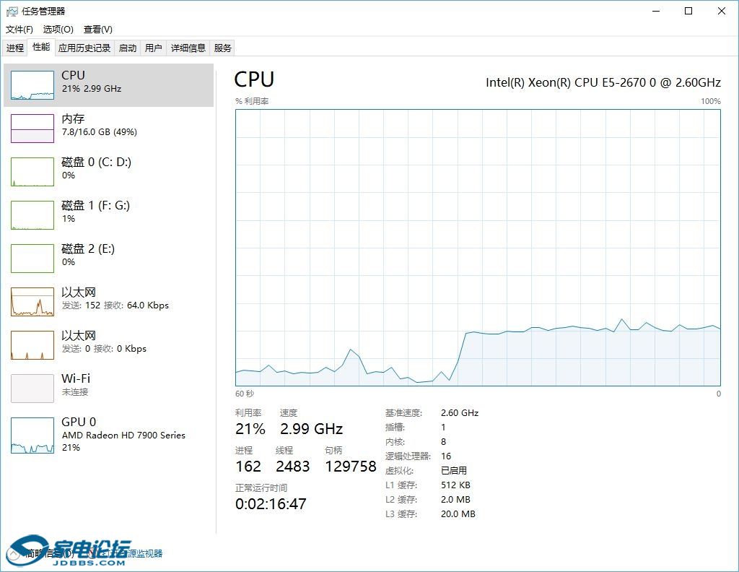The width and height of the screenshot is (739, 572).
Task: Collapse view with 简略信息 chevron button
Action: 14,553
